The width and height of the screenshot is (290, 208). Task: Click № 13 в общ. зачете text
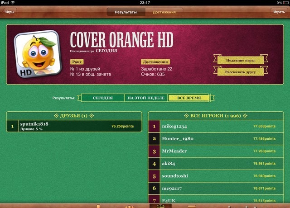[x=91, y=74]
